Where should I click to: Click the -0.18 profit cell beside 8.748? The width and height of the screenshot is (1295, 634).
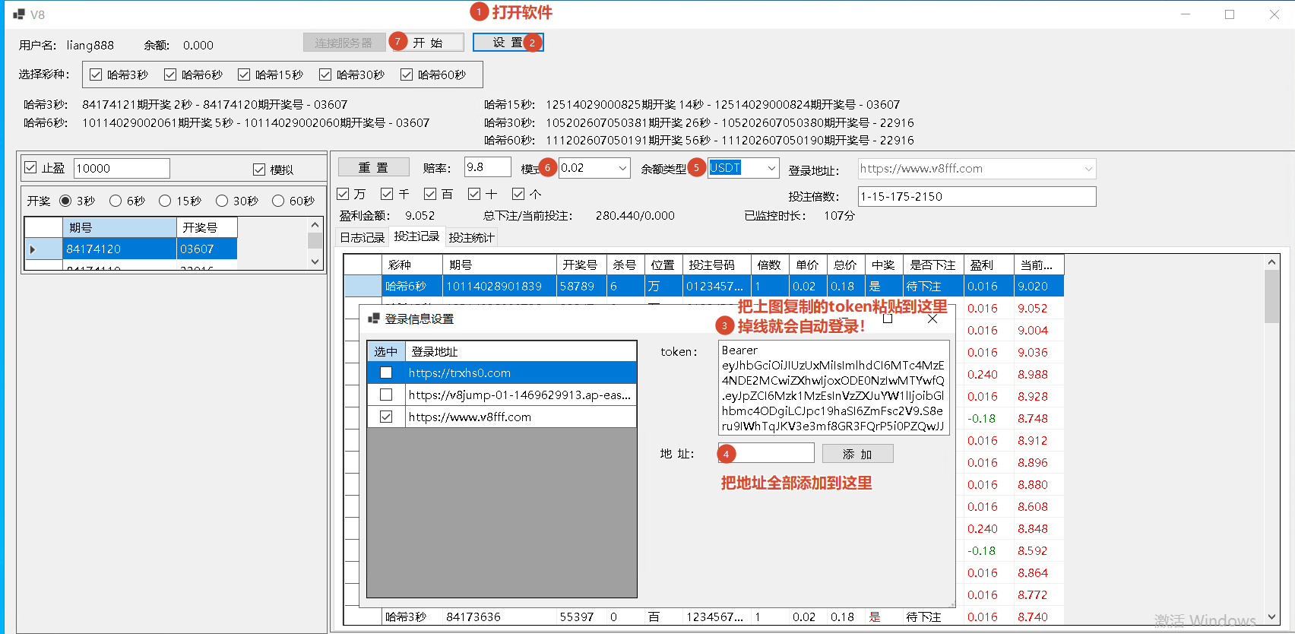[x=989, y=418]
